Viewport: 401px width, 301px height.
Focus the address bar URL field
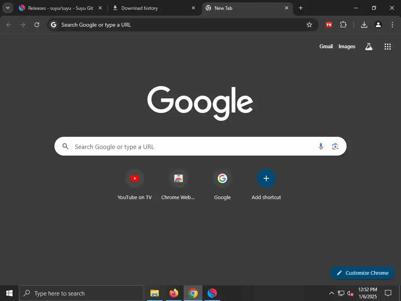tap(182, 25)
